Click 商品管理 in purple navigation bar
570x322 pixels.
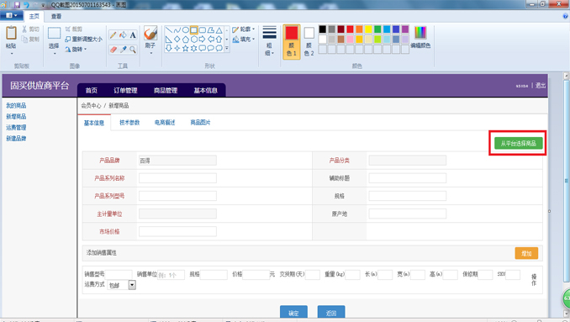[x=166, y=90]
